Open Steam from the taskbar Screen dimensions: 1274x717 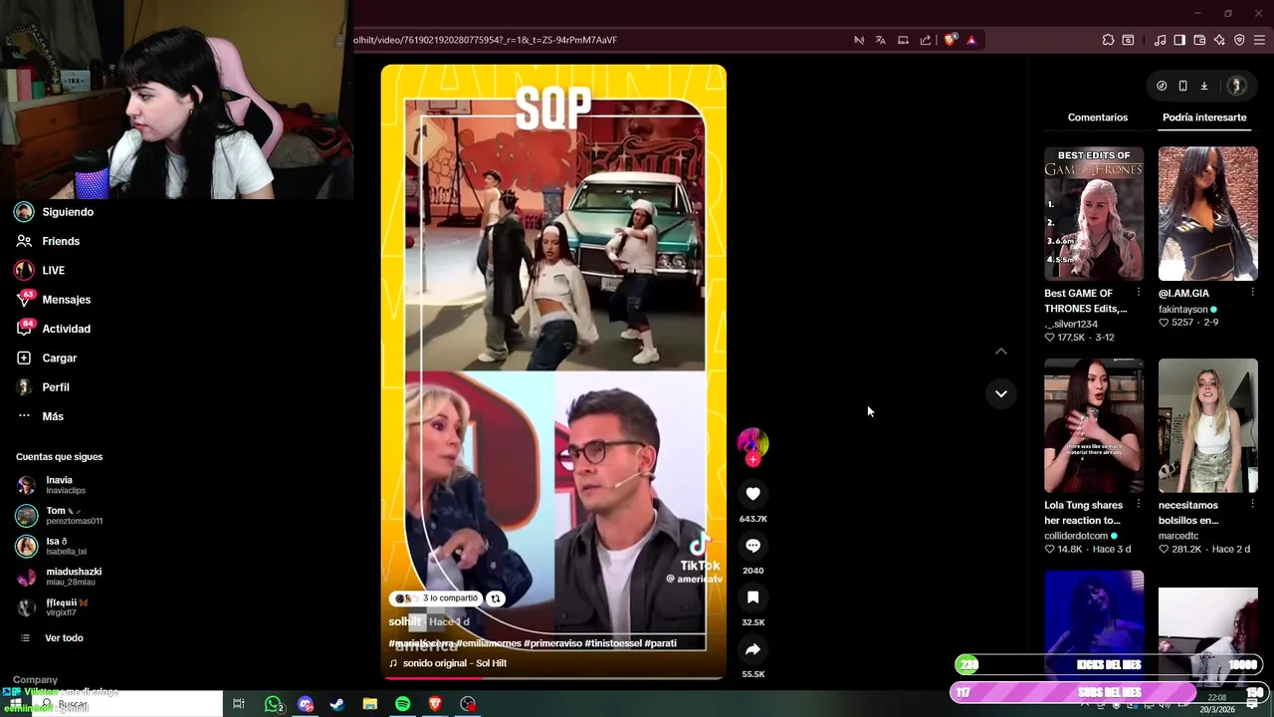point(337,704)
